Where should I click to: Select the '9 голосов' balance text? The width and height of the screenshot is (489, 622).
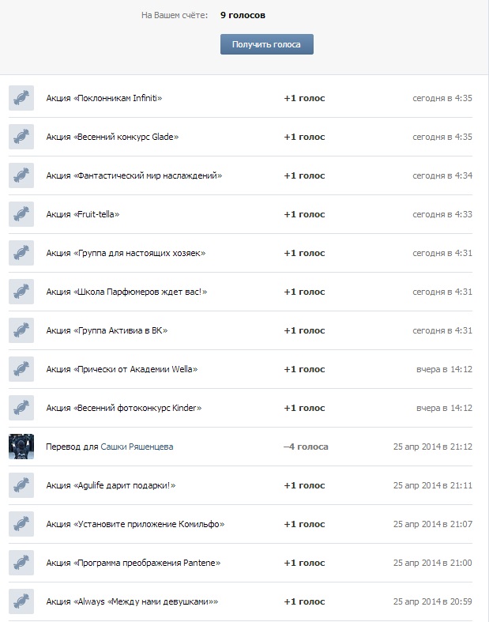(x=243, y=15)
